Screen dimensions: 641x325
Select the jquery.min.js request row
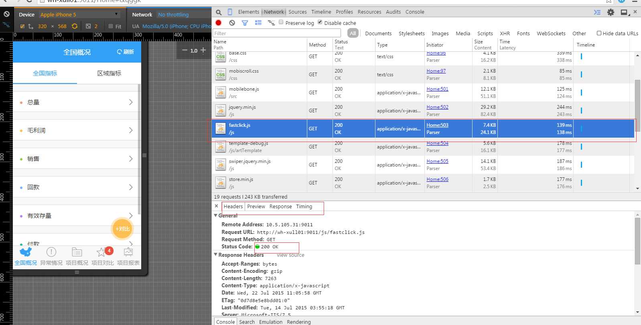coord(423,110)
